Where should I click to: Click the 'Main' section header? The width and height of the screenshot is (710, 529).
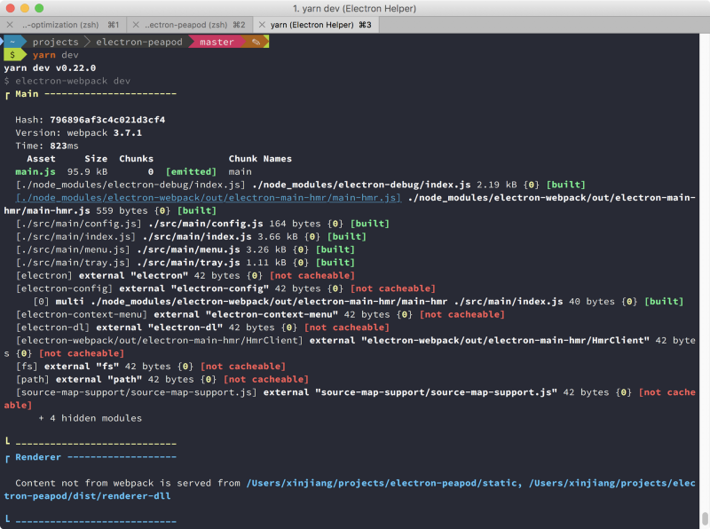coord(27,94)
